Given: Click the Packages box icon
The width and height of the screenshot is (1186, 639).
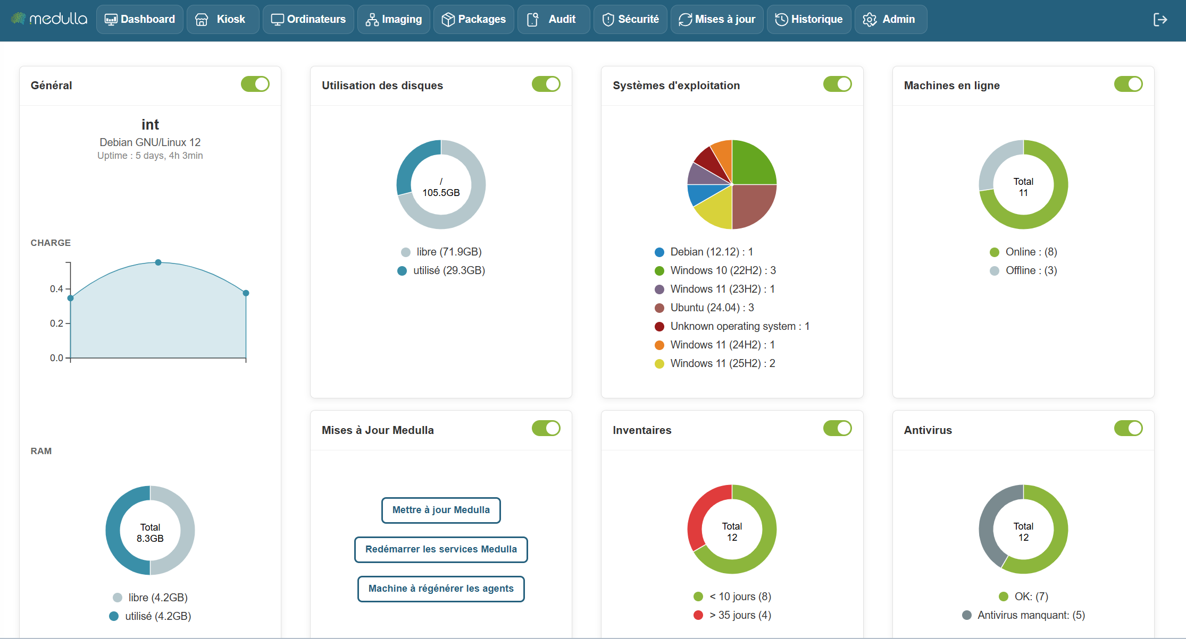Looking at the screenshot, I should [x=448, y=20].
